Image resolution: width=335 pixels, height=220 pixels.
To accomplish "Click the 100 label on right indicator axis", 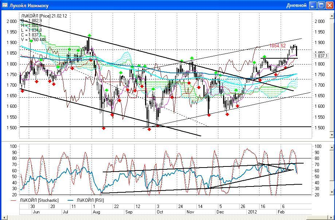I will (318, 146).
